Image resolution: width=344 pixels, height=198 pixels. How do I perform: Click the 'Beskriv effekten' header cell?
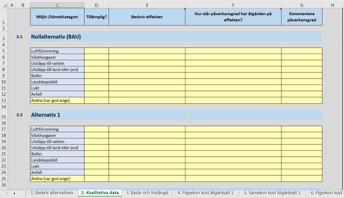tap(147, 17)
